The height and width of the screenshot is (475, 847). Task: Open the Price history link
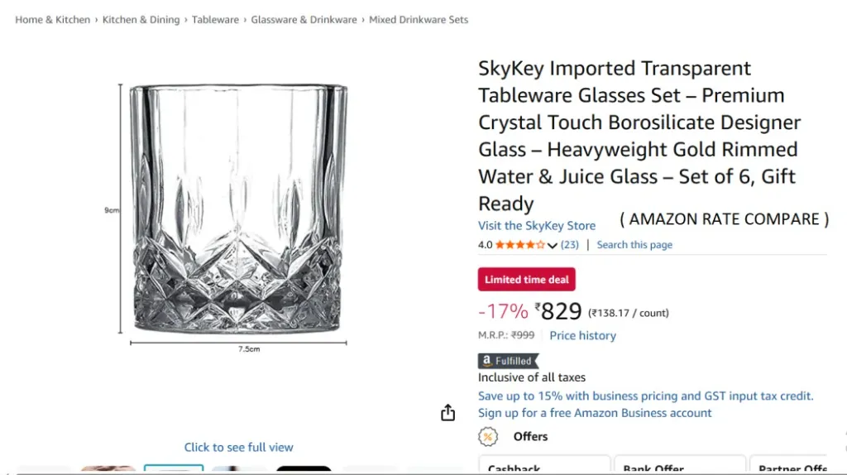click(582, 335)
